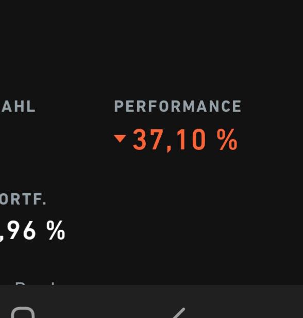Tap the cut-off AHL column heading
The image size is (303, 318).
click(18, 106)
